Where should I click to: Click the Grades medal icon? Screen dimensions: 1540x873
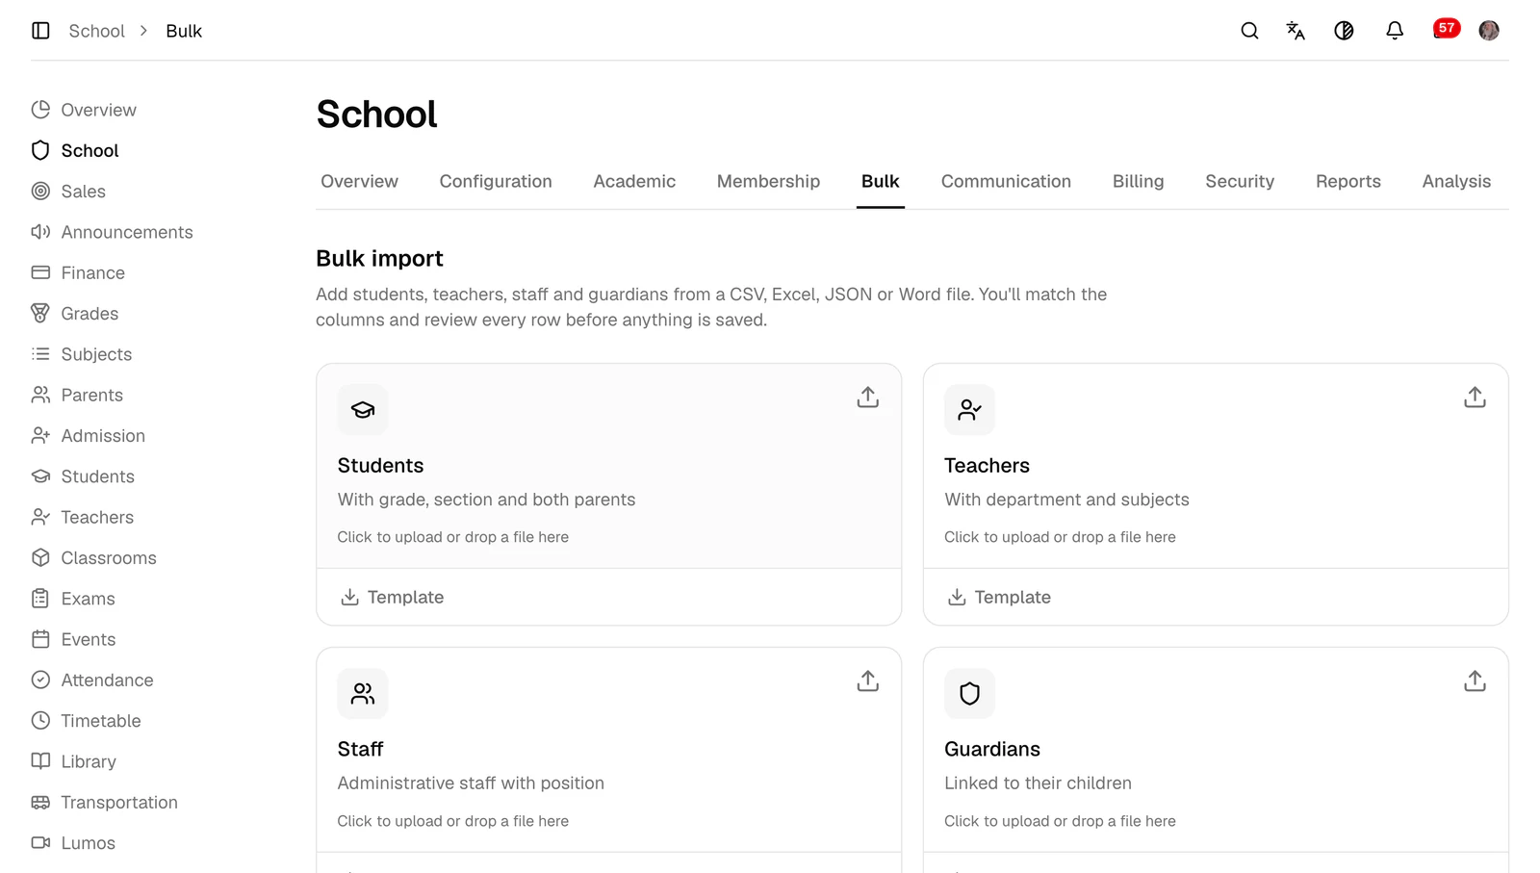click(x=40, y=314)
